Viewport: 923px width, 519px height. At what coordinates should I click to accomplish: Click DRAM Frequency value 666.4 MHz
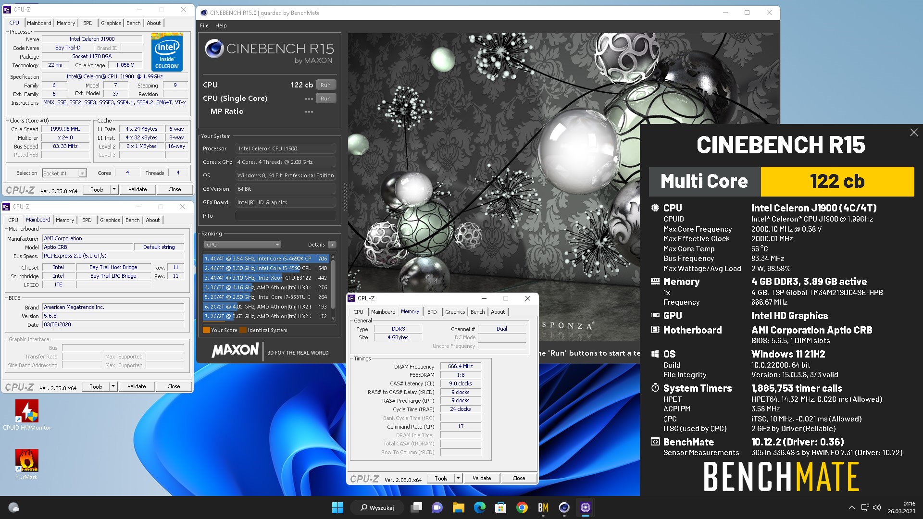pyautogui.click(x=461, y=366)
